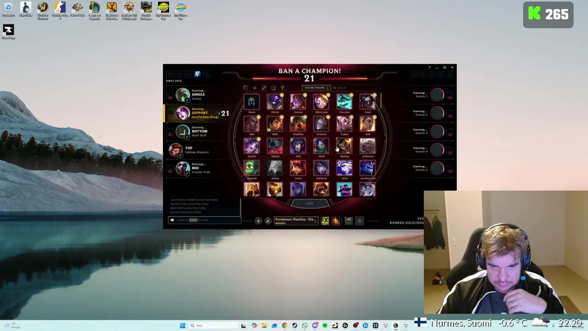Open League of Legends desktop shortcut

point(94,11)
